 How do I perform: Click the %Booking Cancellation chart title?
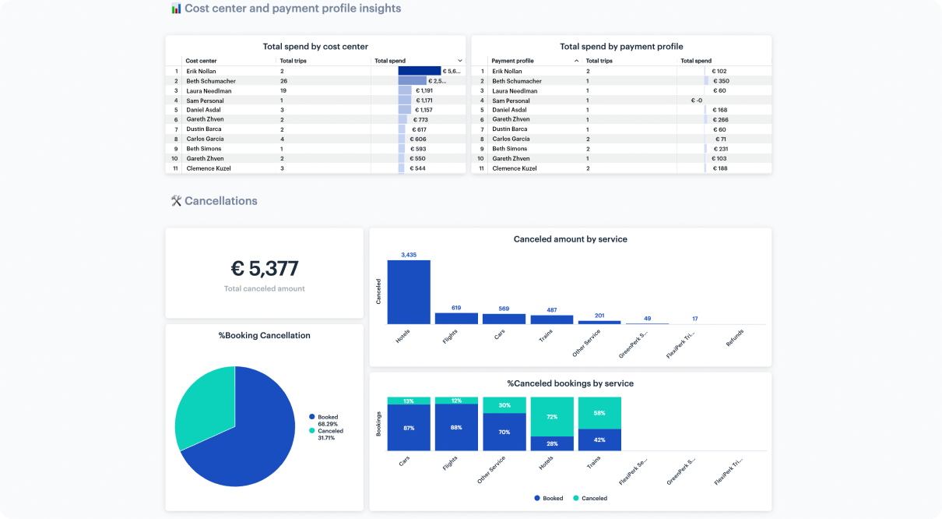pyautogui.click(x=265, y=336)
